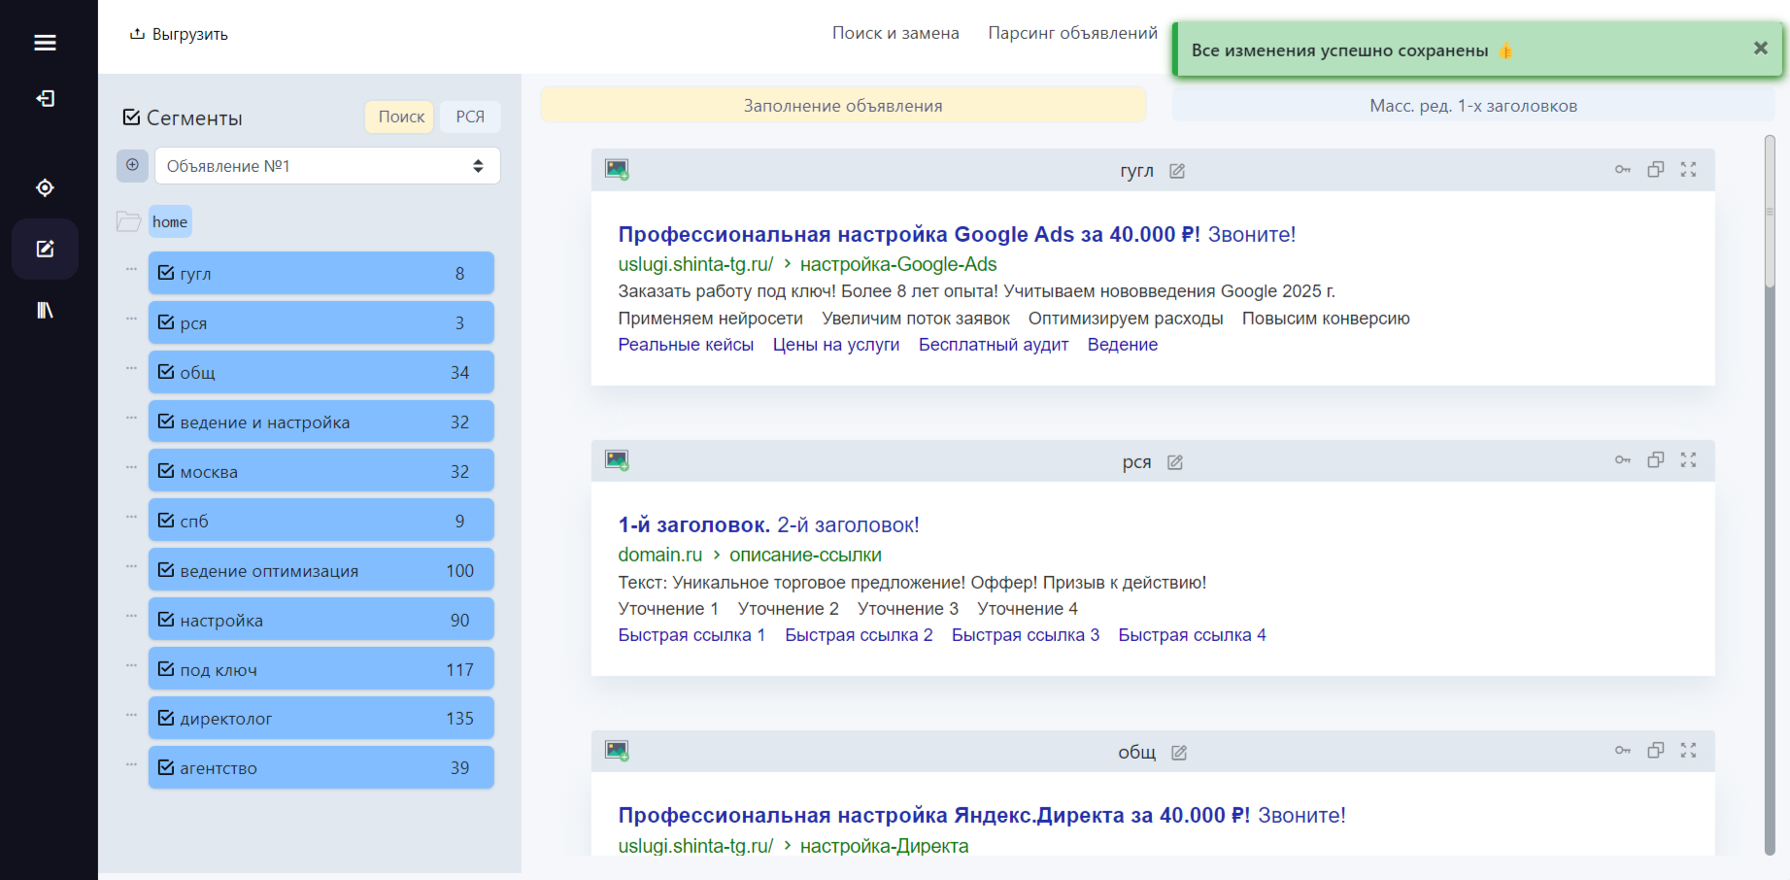1790x880 pixels.
Task: Copy the гугл ad card
Action: point(1656,169)
